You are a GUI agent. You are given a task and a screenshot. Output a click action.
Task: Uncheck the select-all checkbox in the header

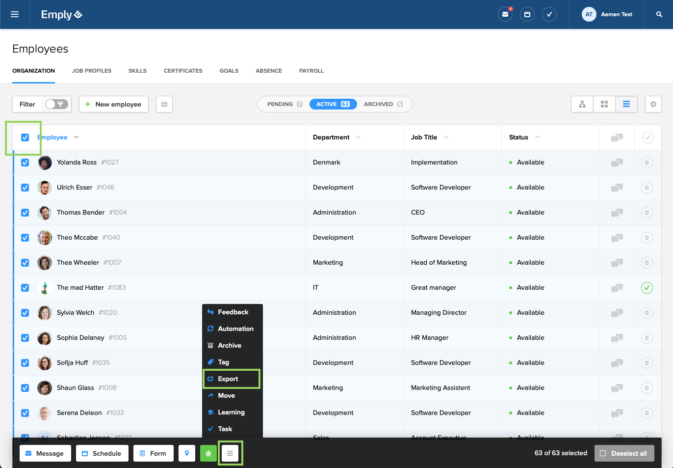25,138
